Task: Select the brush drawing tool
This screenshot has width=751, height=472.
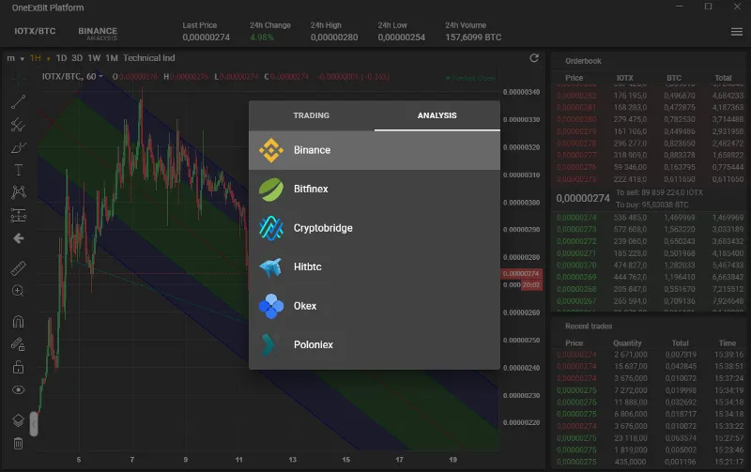Action: [18, 147]
